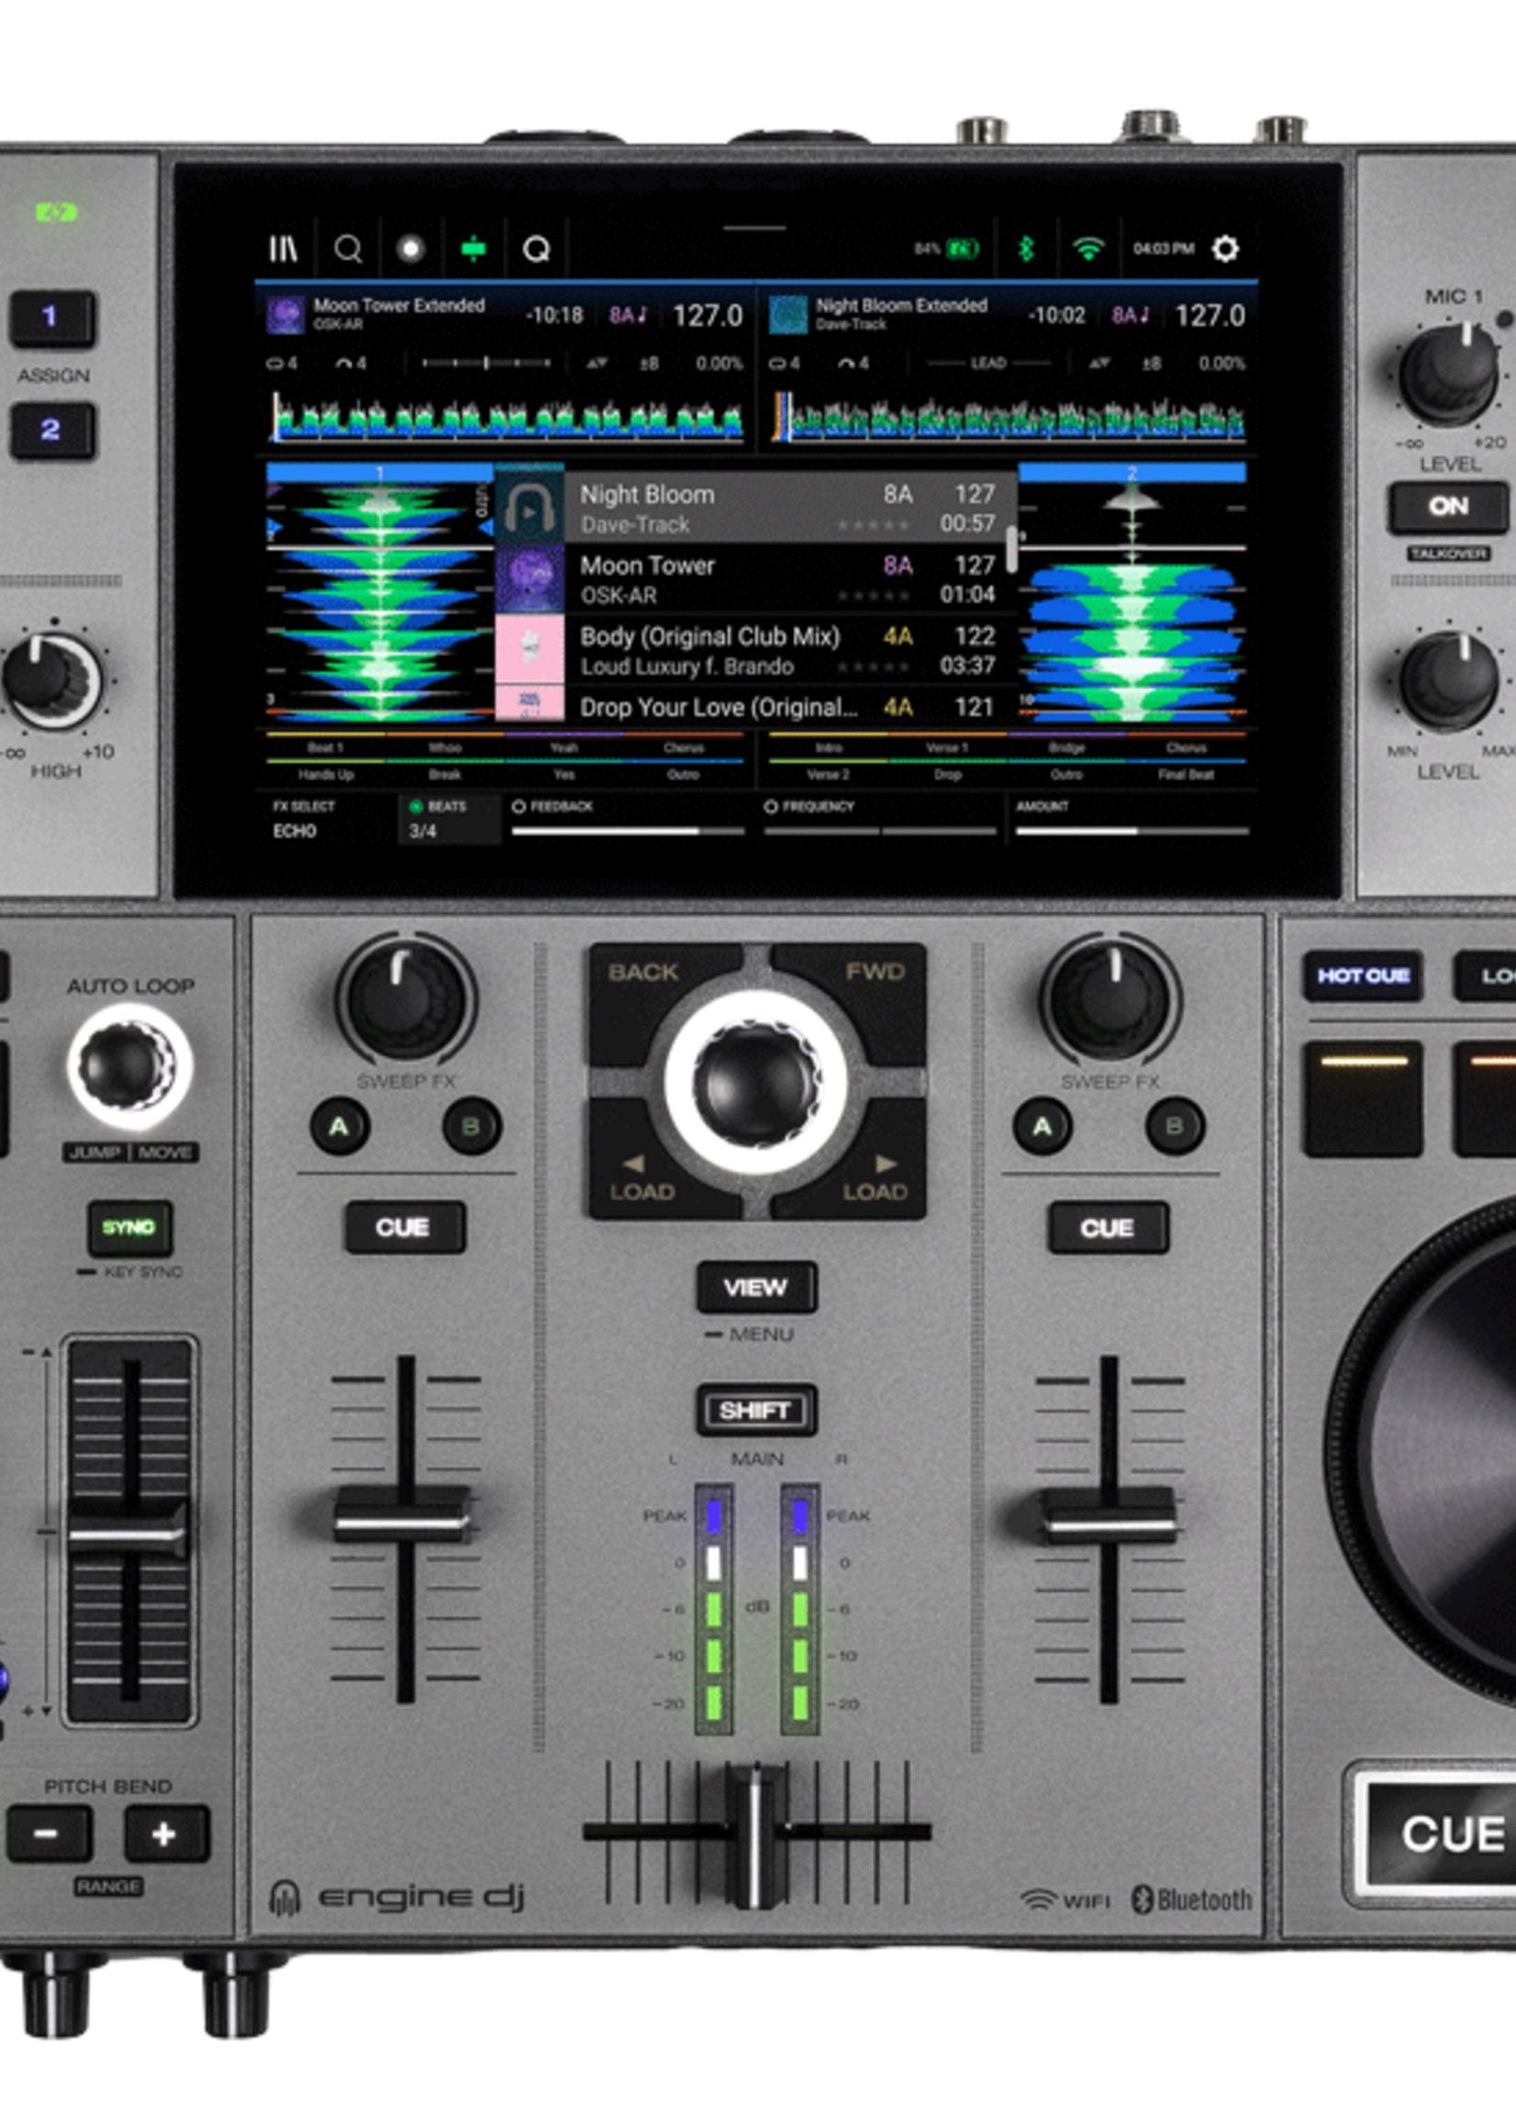Screen dimensions: 1516x2123
Task: Select the Night Bloom track row
Action: pos(756,508)
